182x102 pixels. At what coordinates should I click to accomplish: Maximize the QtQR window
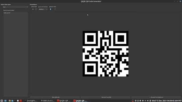coord(177,1)
